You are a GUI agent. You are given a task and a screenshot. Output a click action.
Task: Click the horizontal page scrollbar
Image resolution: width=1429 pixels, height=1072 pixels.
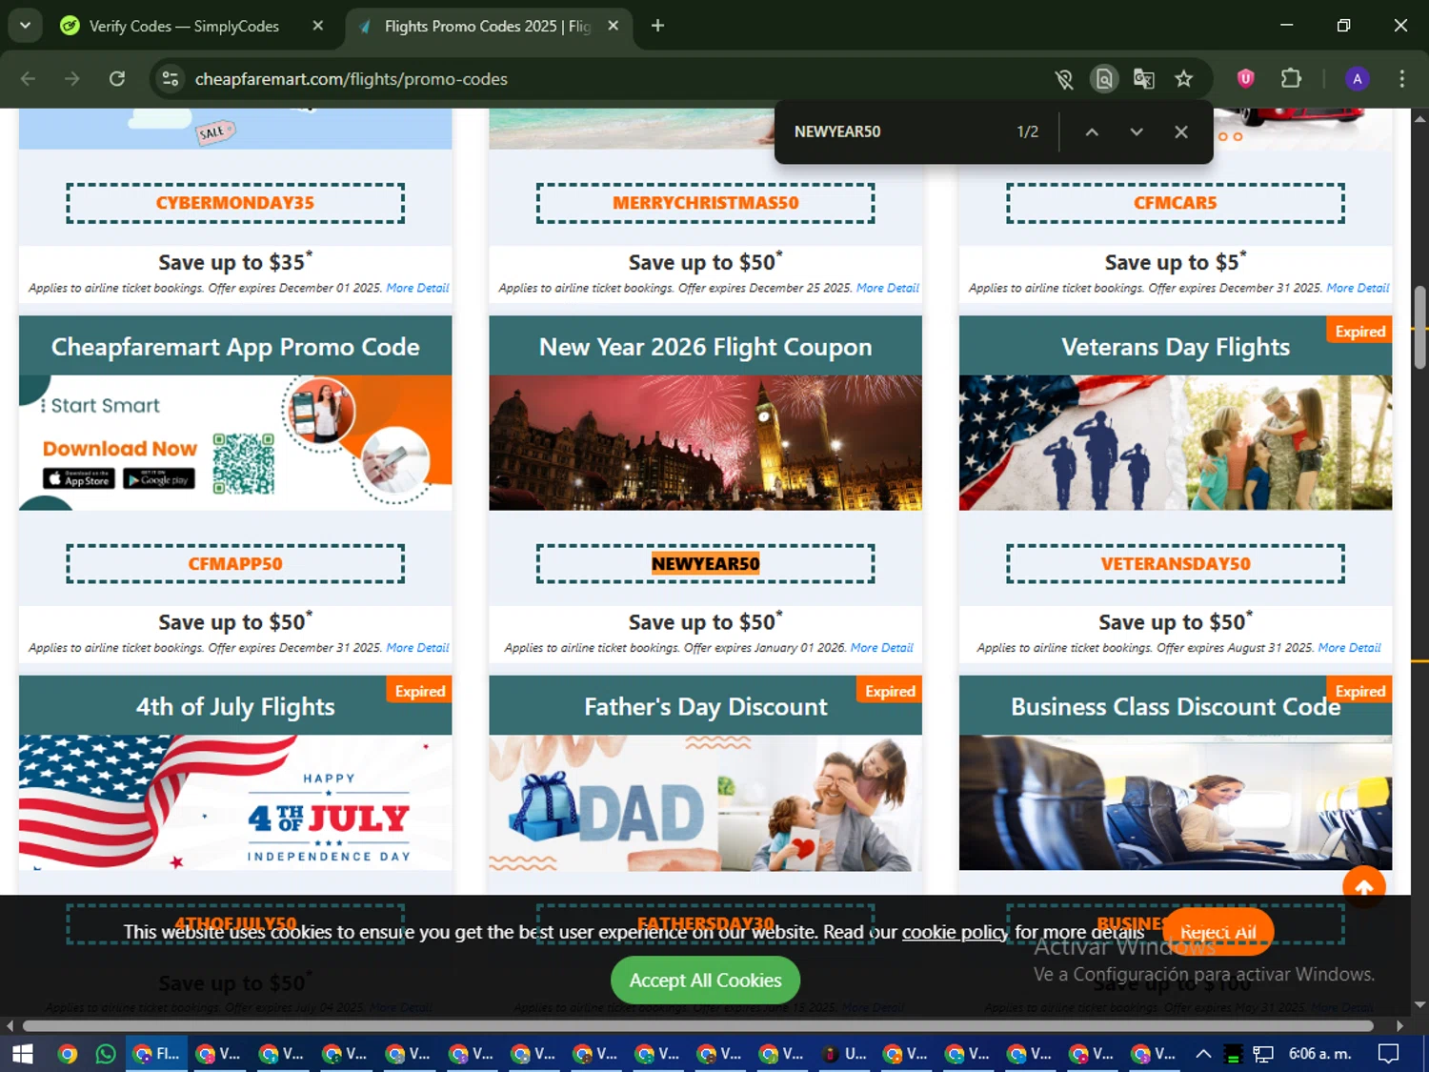tap(698, 1025)
